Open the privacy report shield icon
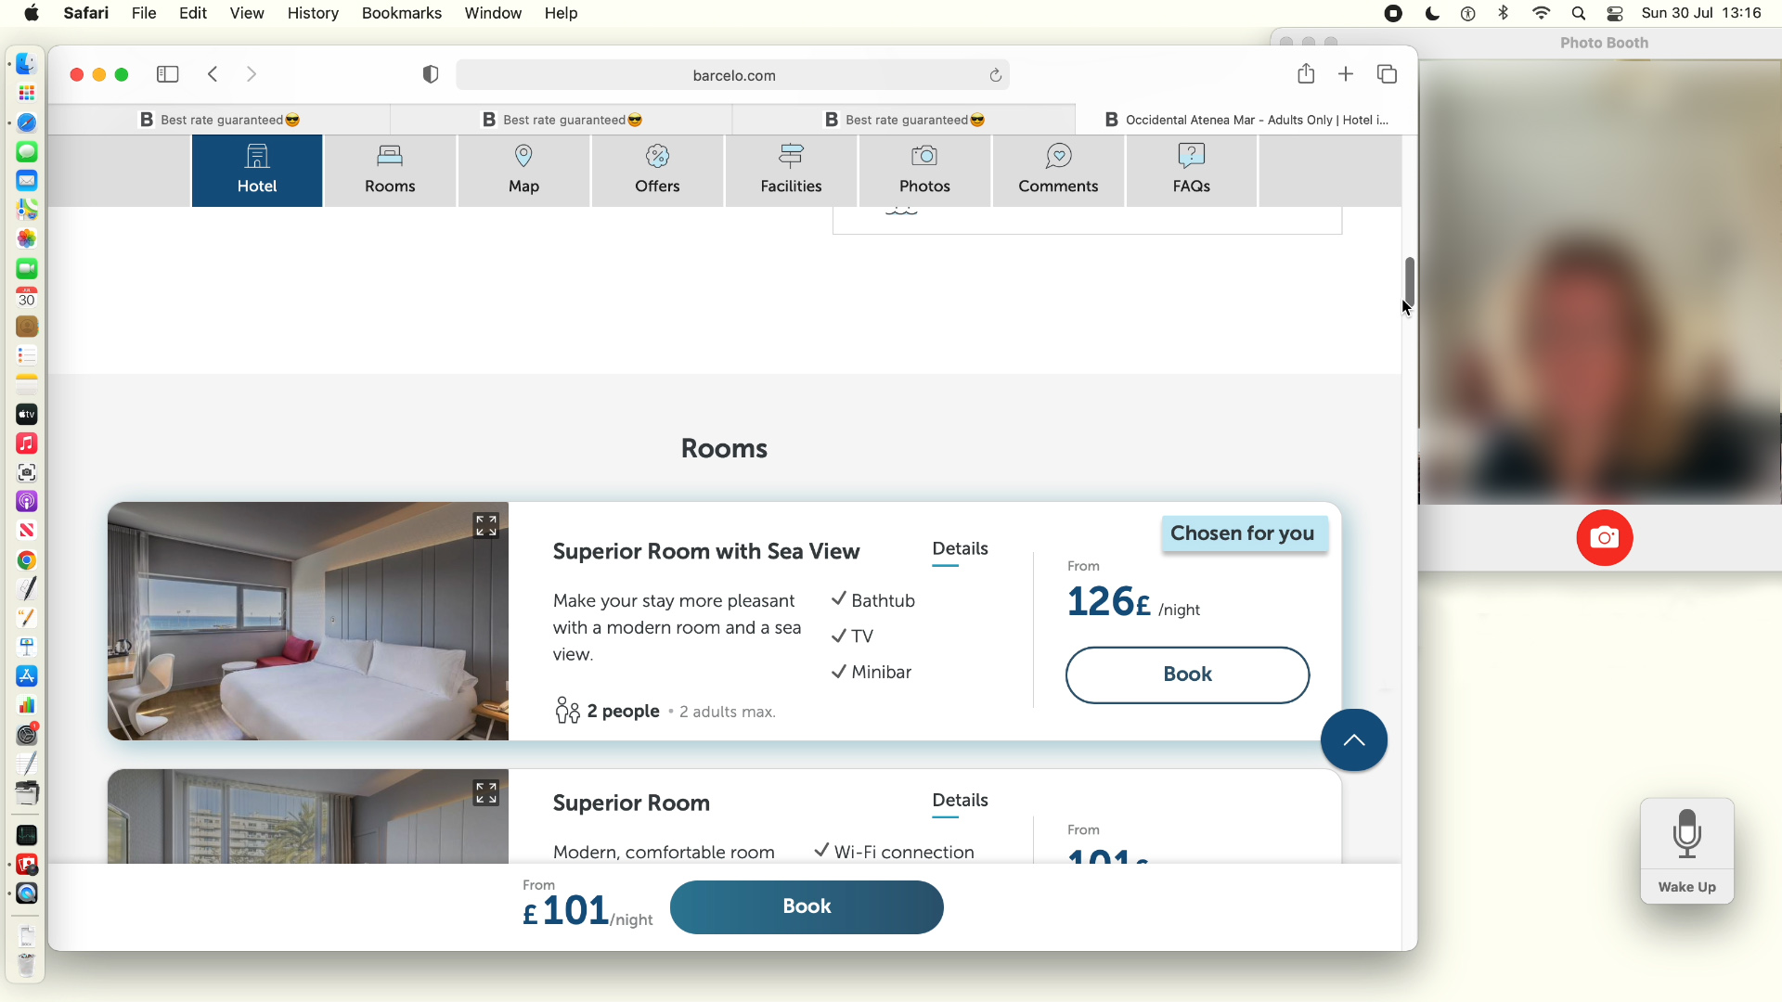 [431, 74]
